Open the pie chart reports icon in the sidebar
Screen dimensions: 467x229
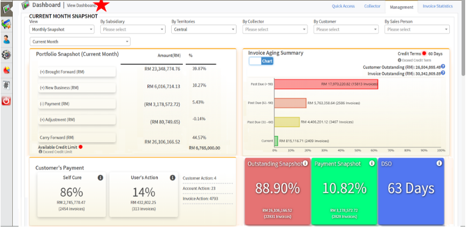[x=6, y=70]
